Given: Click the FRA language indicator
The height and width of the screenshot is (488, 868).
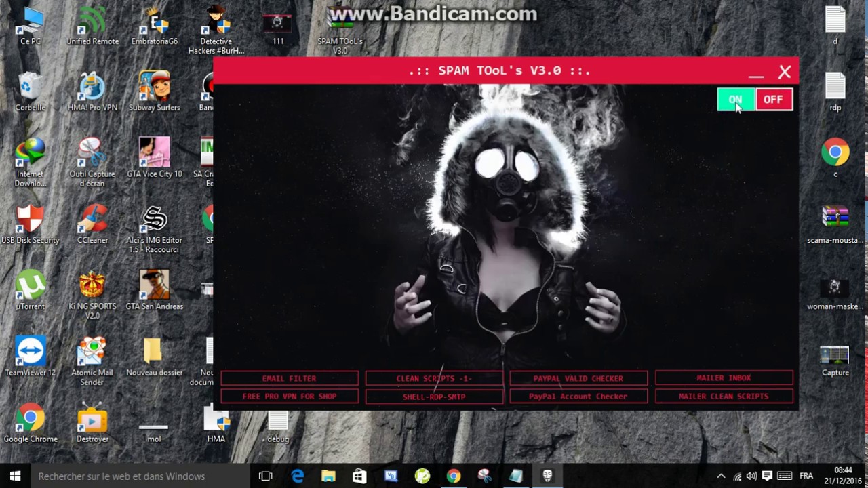Looking at the screenshot, I should click(806, 476).
